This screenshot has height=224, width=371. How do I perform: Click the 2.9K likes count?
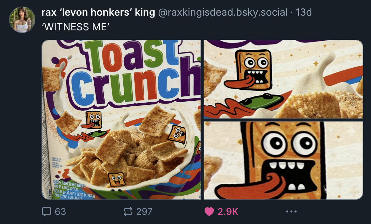tap(228, 212)
